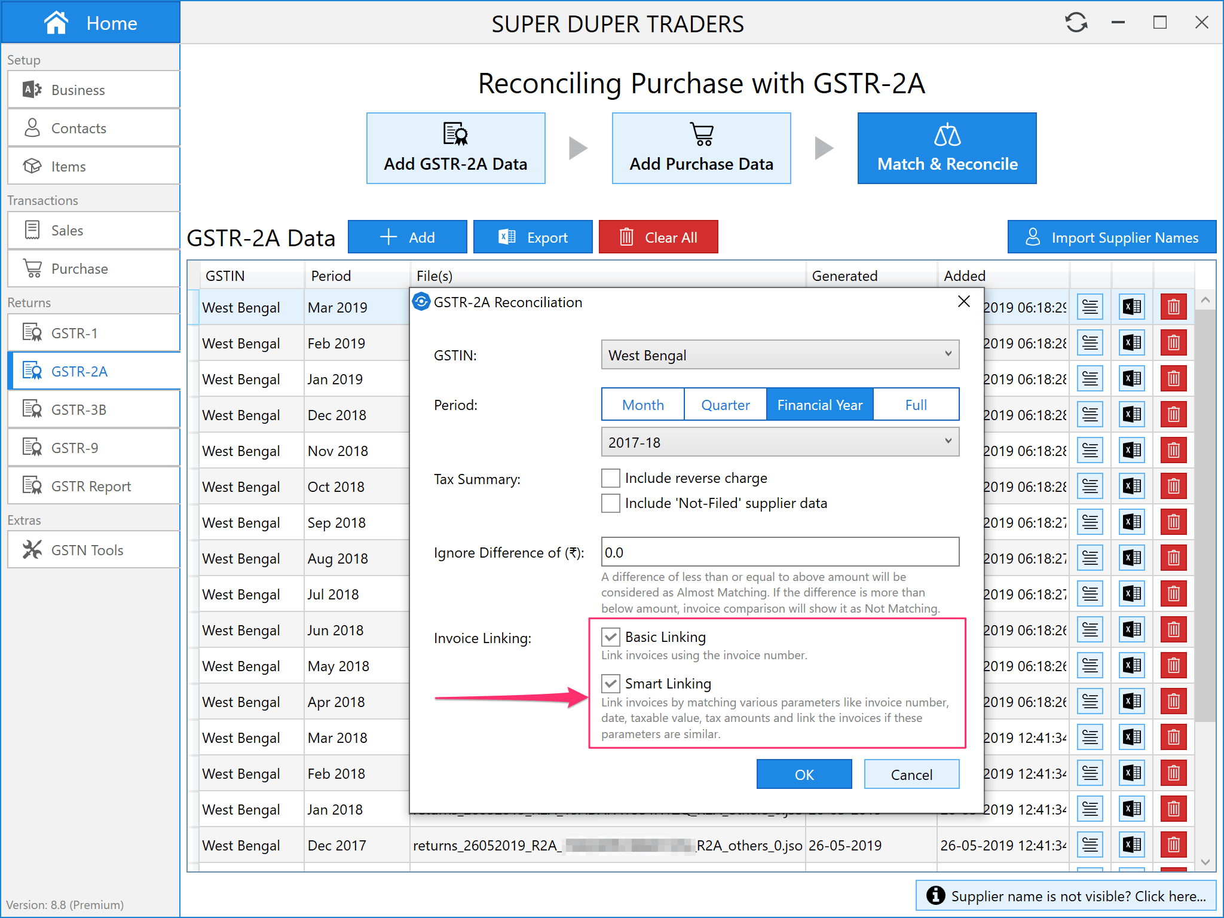Screen dimensions: 1224x918
Task: Click the Home icon in sidebar header
Action: click(x=56, y=23)
